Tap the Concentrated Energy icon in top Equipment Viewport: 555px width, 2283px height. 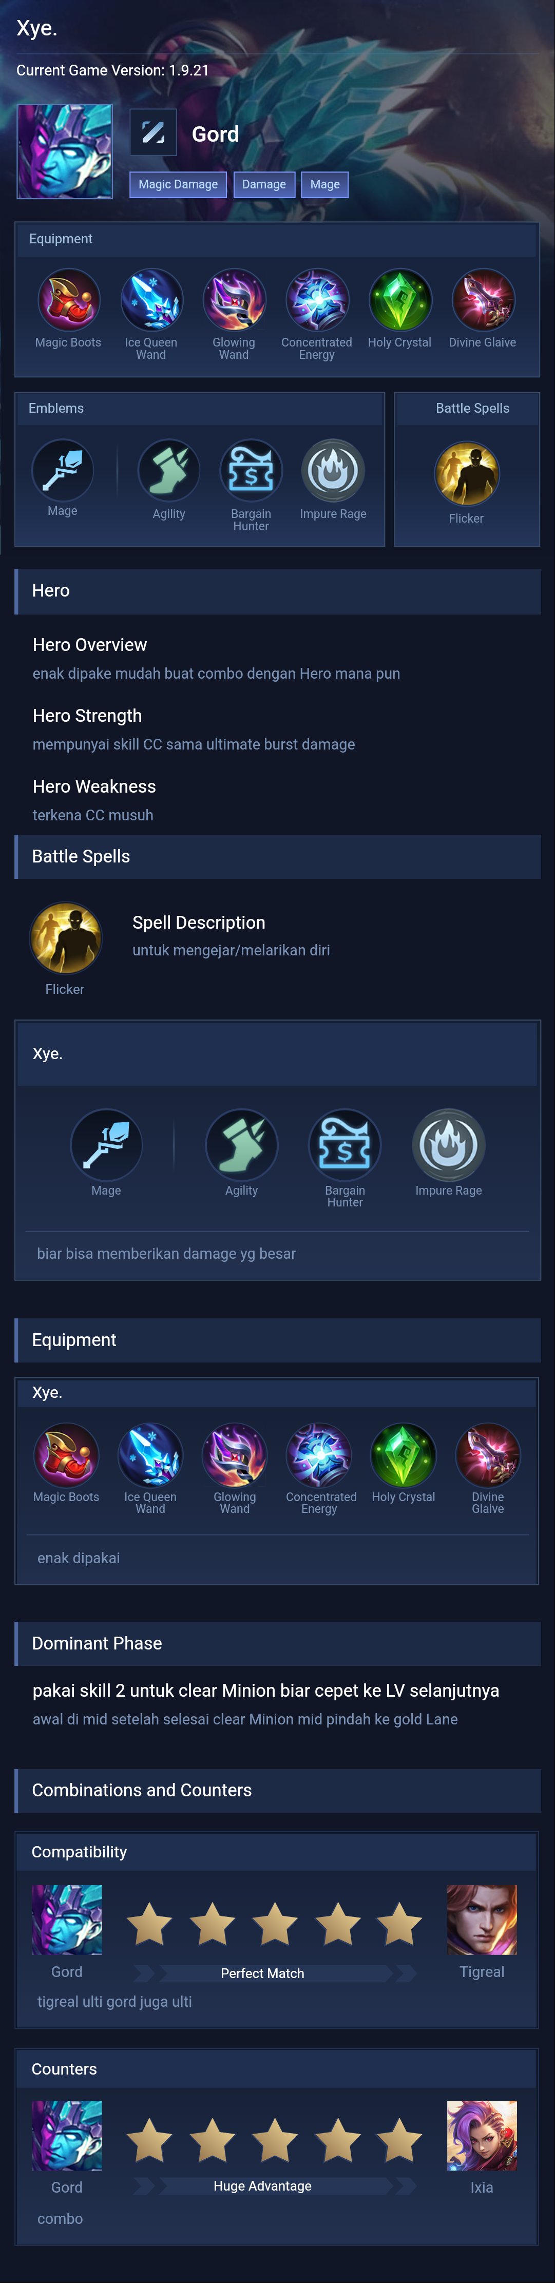[316, 299]
